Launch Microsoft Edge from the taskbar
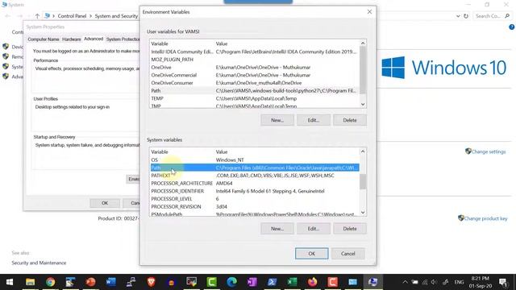Screen dimensions: 516x290 pos(231,282)
